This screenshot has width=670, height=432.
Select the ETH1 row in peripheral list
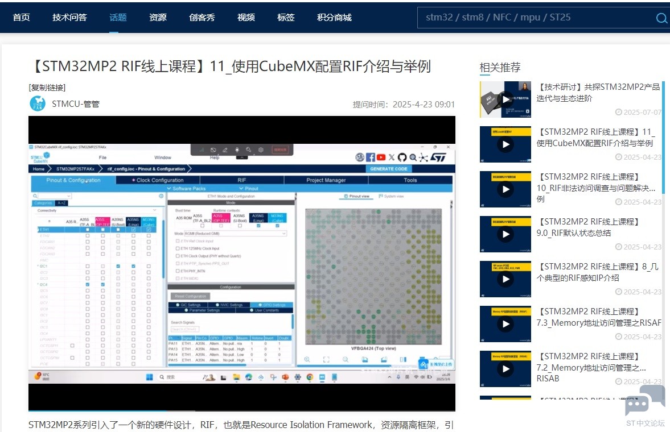(x=97, y=230)
